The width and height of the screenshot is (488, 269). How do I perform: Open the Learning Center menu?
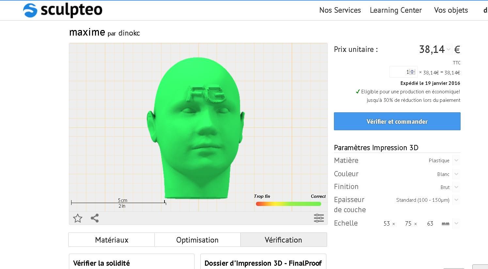(396, 10)
